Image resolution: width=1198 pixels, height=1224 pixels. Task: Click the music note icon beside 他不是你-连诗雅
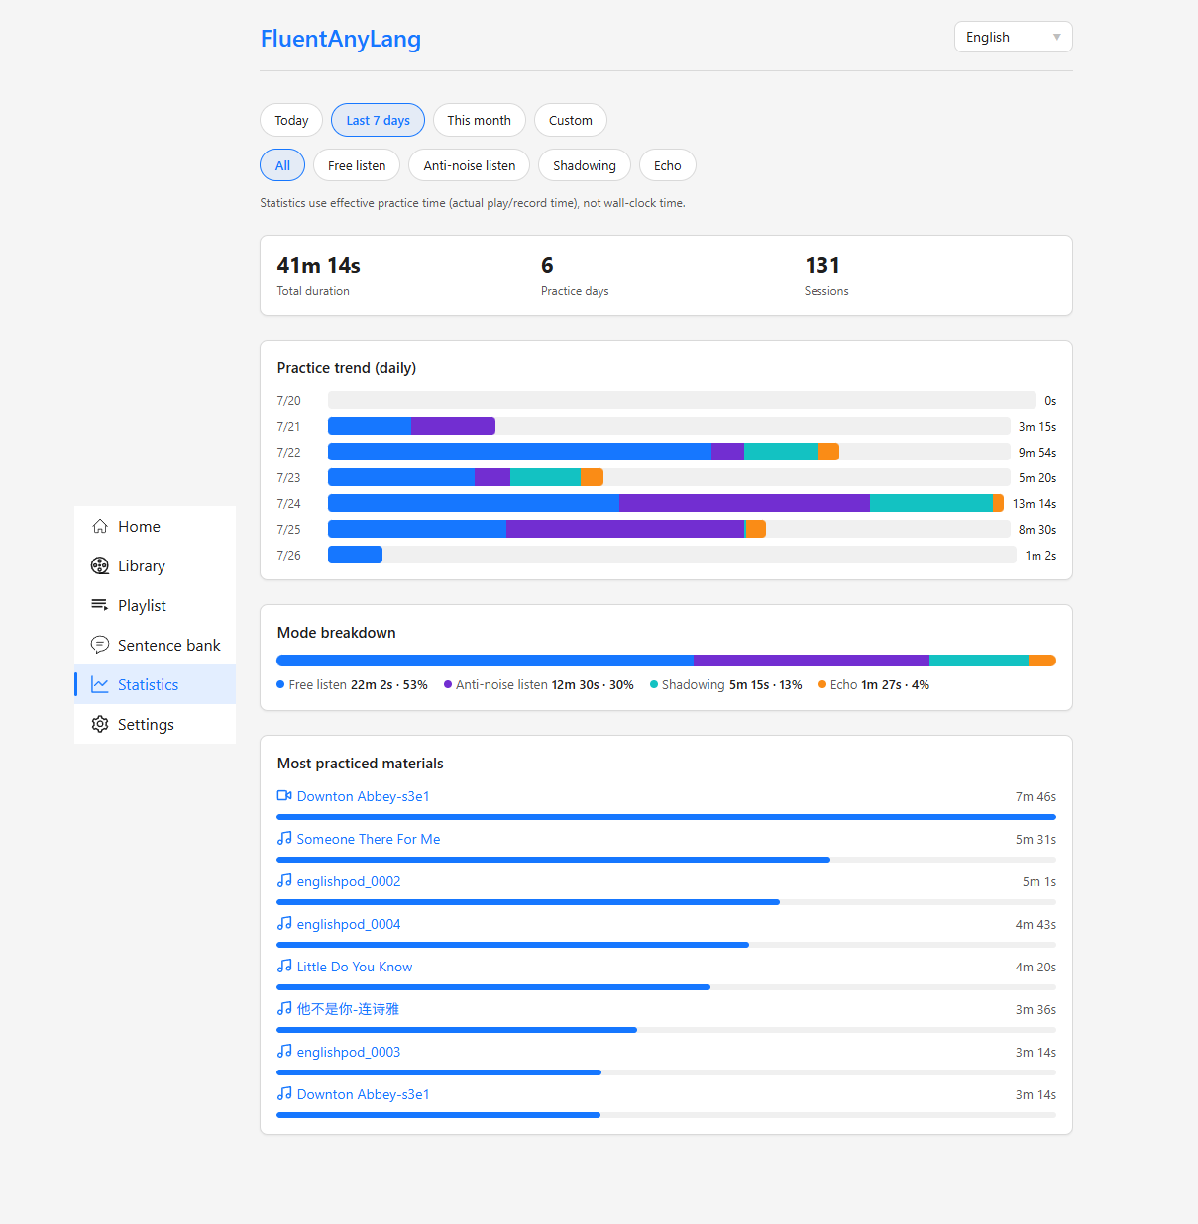click(284, 1008)
